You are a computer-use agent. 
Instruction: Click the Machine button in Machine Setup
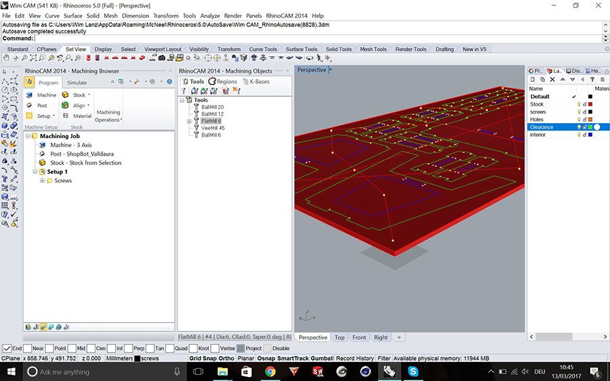(x=41, y=95)
